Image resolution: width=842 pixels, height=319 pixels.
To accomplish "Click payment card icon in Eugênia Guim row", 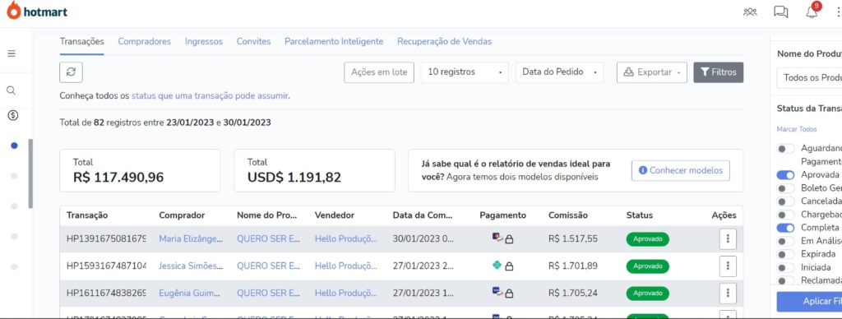I will click(x=497, y=292).
